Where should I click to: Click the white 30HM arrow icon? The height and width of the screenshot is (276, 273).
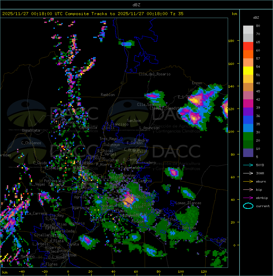click(x=248, y=173)
